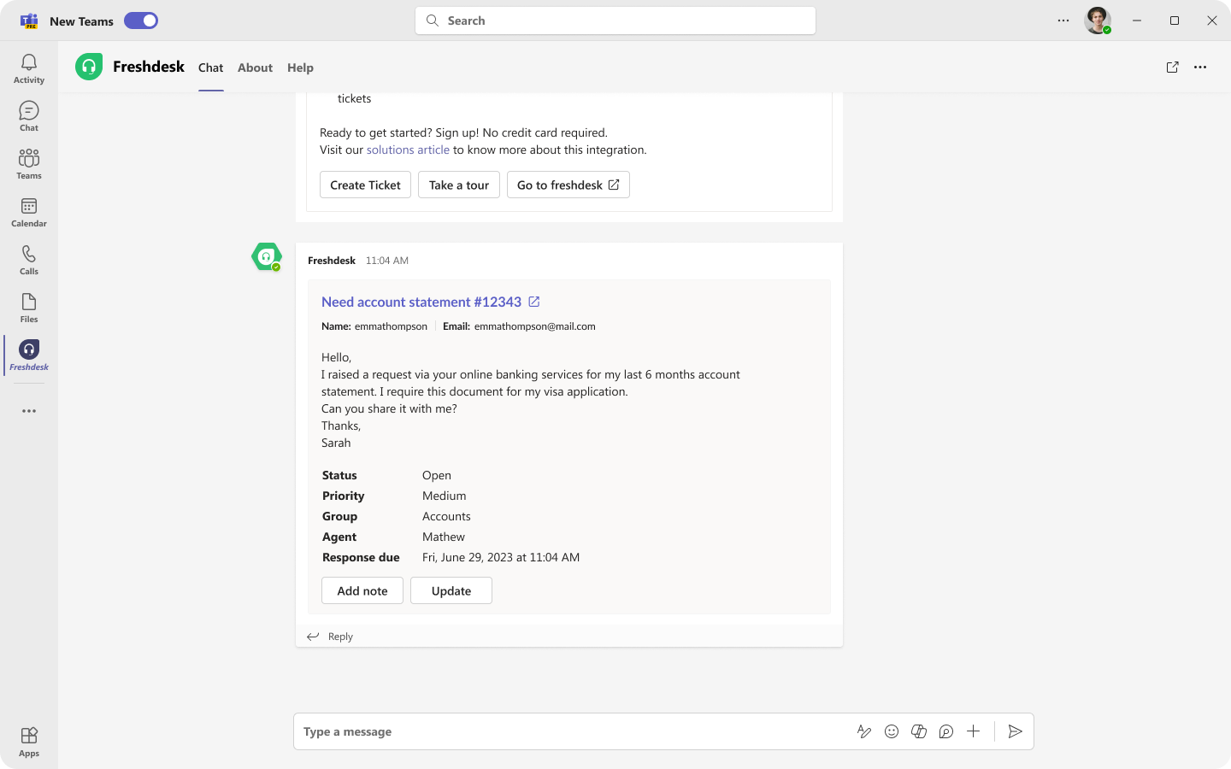
Task: Open Chat from the left sidebar
Action: point(29,116)
